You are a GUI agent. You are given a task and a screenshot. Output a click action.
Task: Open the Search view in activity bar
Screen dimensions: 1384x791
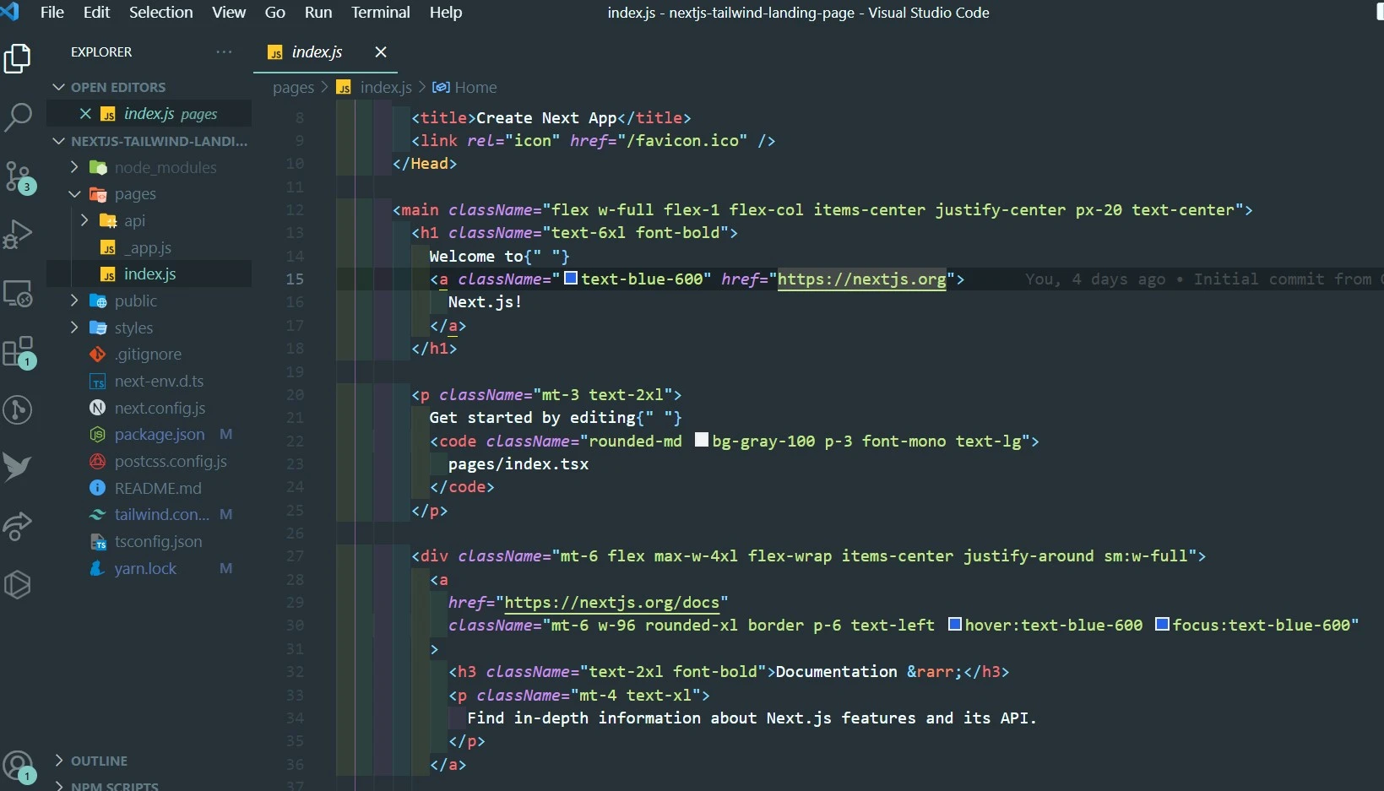click(x=18, y=117)
